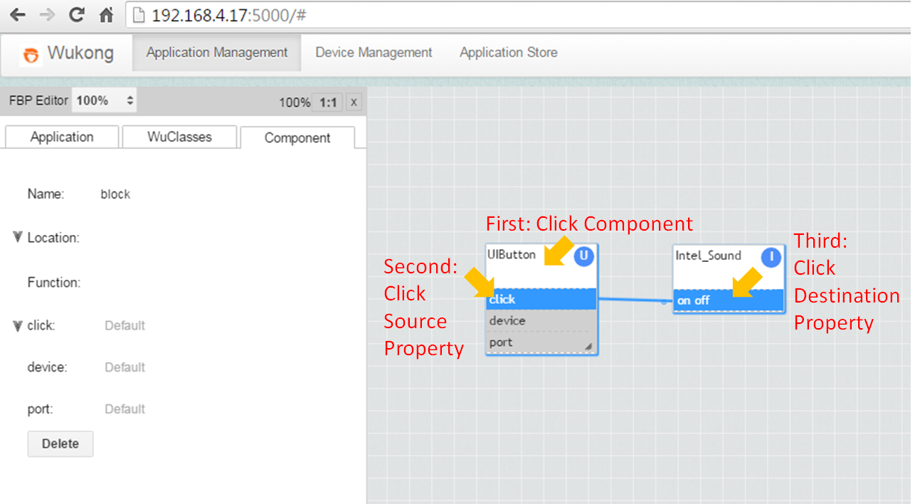Open the FBP Editor zoom dropdown

pos(105,100)
